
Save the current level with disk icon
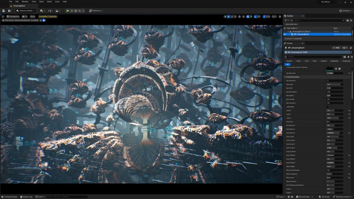4,11
